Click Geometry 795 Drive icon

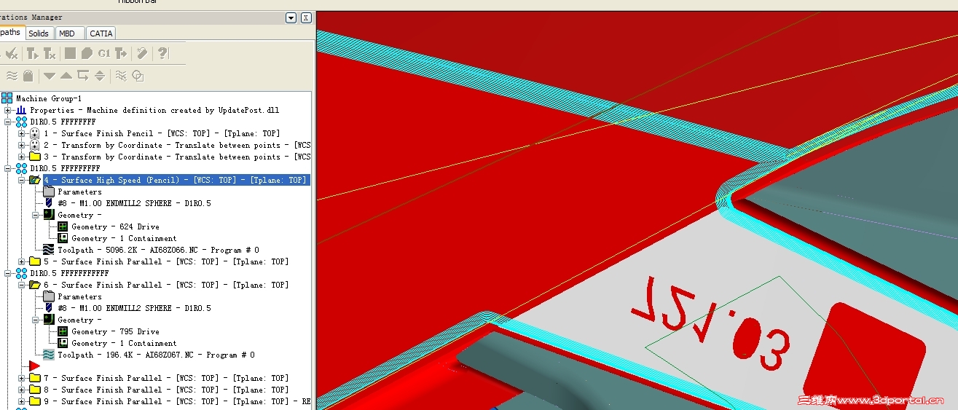coord(63,331)
